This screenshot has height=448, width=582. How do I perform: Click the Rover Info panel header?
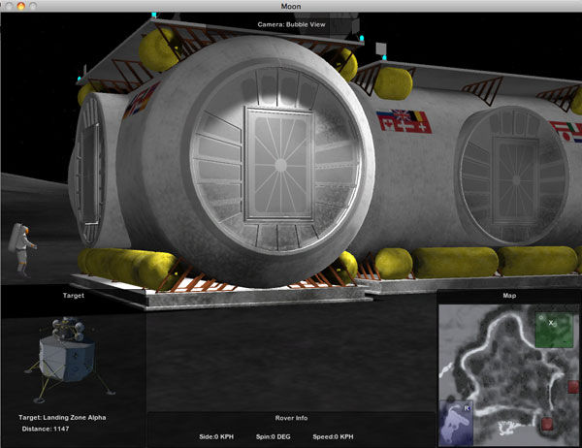291,418
